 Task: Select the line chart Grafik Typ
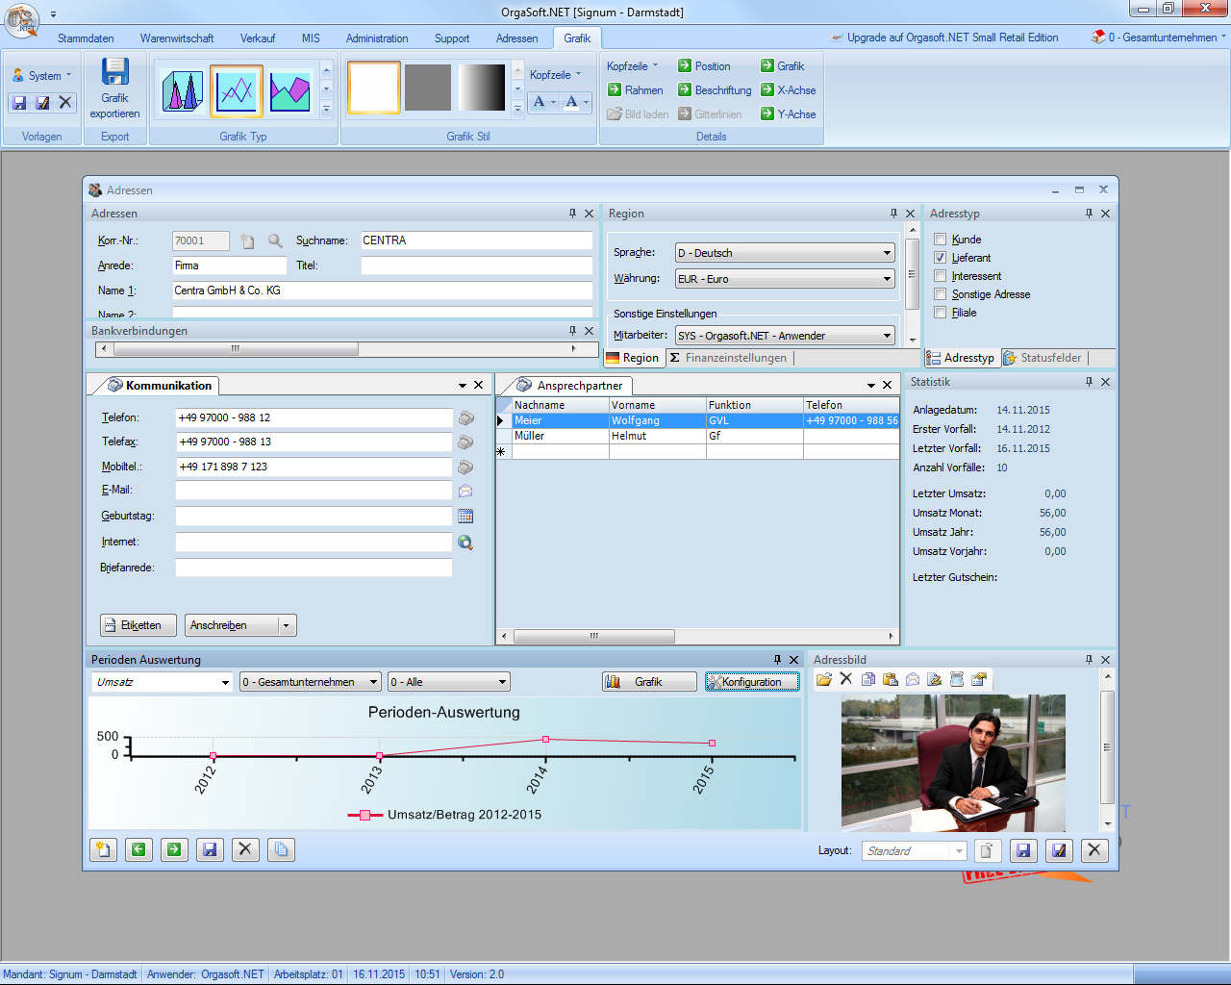point(237,90)
